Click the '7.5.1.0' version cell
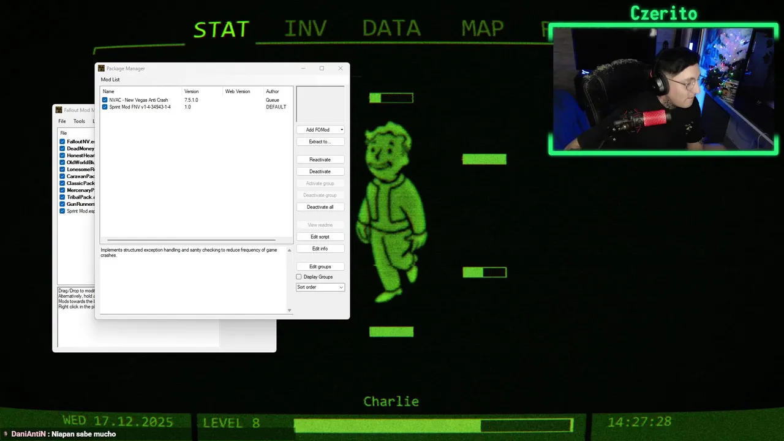Viewport: 784px width, 441px height. 191,100
